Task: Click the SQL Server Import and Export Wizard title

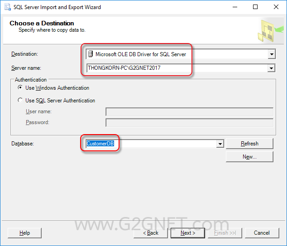Action: [x=57, y=7]
